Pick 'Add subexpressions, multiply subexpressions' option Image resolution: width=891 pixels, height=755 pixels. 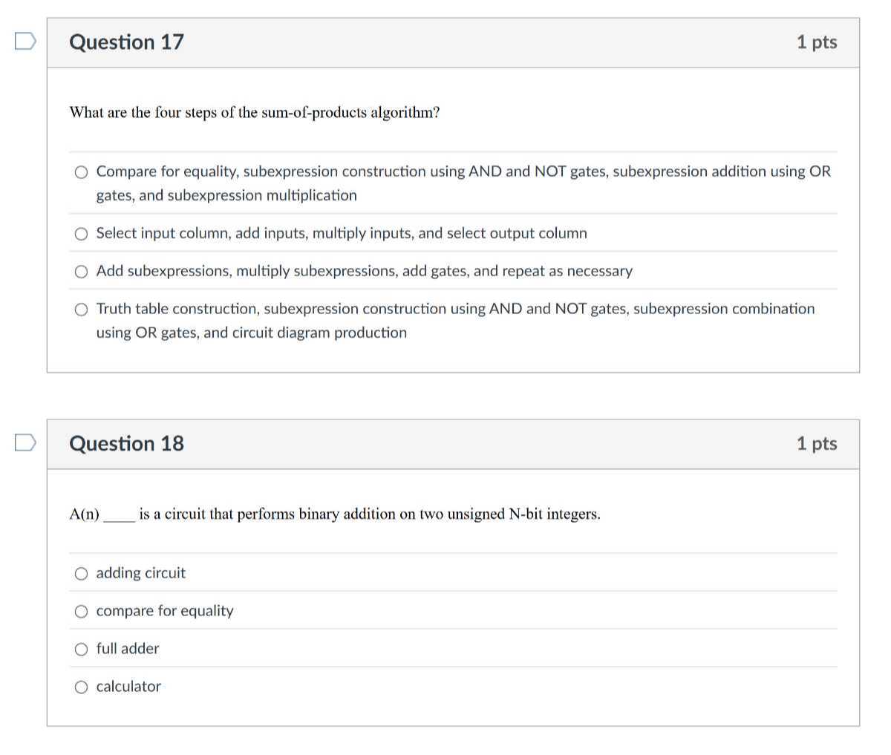click(82, 272)
